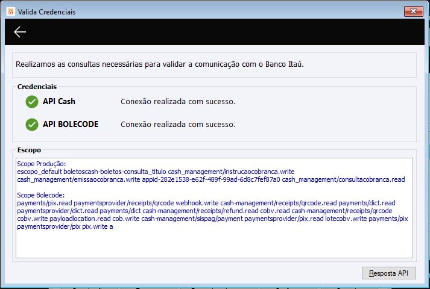Click the lotecobv.write scope entry
Viewport: 430px width, 289px height.
click(x=346, y=219)
